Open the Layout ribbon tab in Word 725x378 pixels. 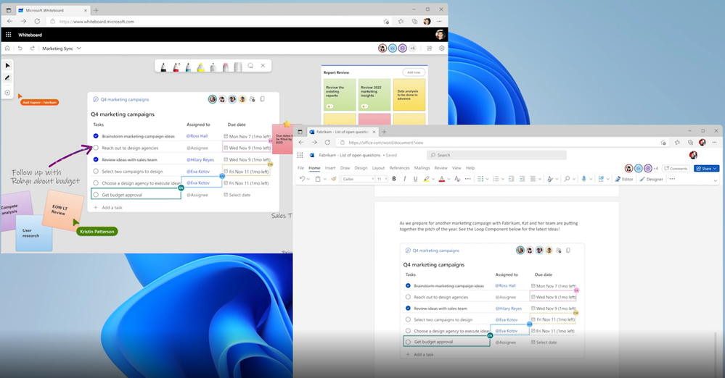378,168
